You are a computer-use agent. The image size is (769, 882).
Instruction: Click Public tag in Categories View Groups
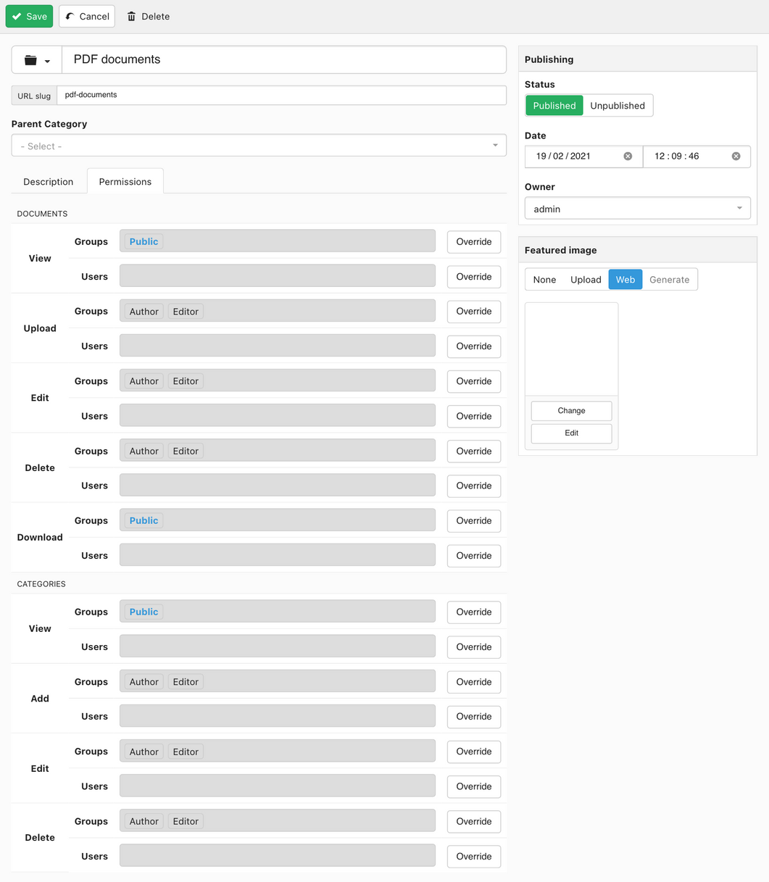tap(144, 612)
